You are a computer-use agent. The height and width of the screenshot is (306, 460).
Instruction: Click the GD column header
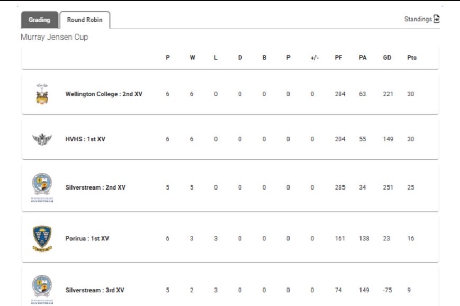(387, 58)
